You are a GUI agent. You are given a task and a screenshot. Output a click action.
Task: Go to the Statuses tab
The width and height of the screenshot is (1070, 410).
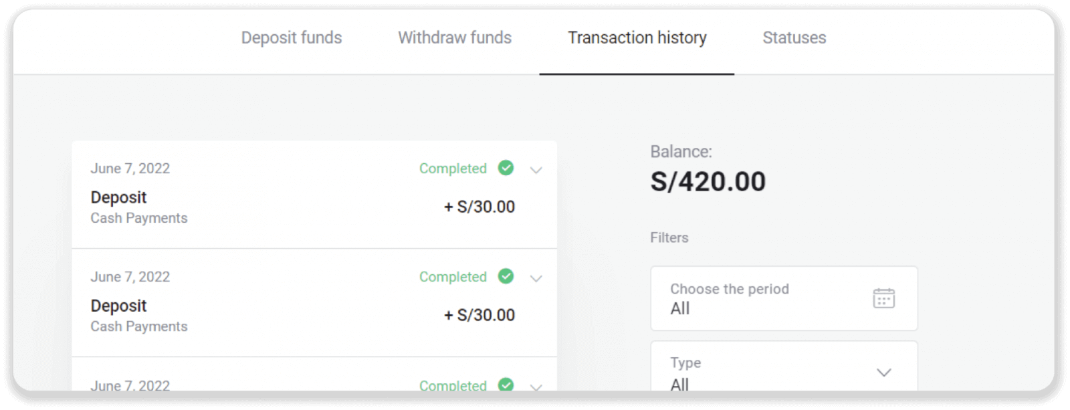[794, 38]
